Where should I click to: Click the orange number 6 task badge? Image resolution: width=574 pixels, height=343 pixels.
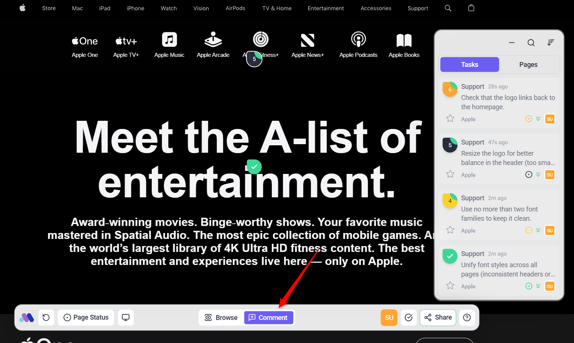(x=450, y=89)
